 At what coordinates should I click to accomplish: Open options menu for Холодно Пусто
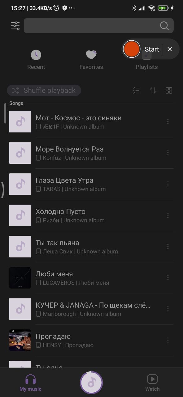(x=168, y=215)
